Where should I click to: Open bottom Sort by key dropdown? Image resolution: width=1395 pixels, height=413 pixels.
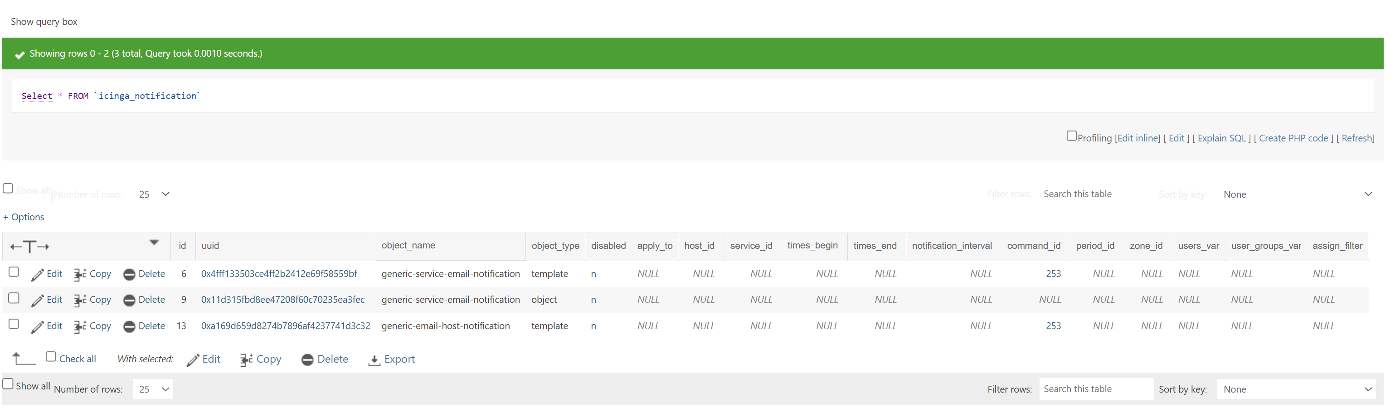(1296, 390)
